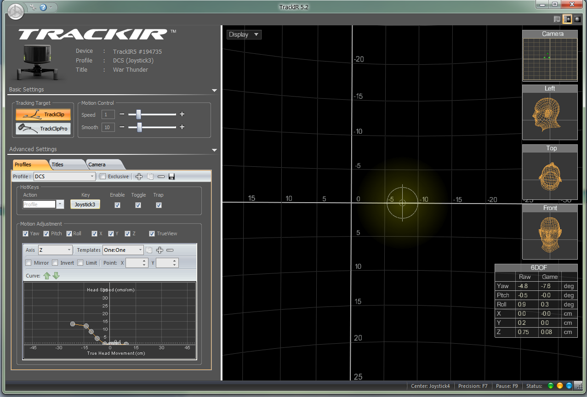Open the TrackIR application orb menu
This screenshot has width=587, height=397.
pos(16,11)
